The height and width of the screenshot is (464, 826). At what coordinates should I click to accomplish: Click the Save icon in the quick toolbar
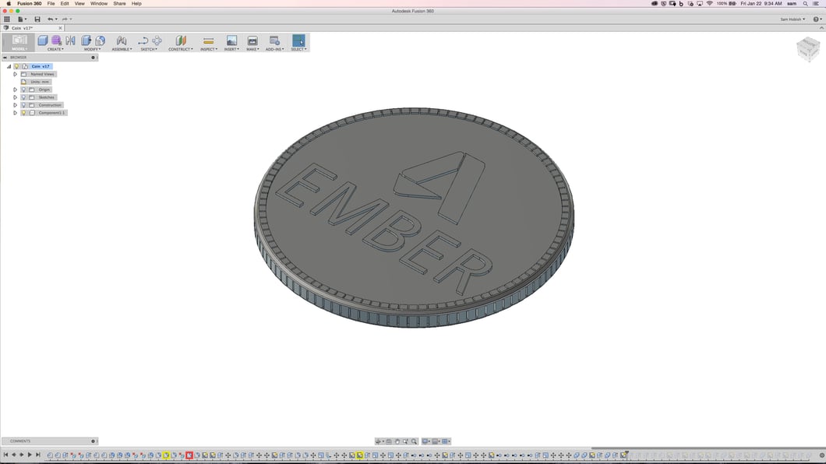[37, 19]
